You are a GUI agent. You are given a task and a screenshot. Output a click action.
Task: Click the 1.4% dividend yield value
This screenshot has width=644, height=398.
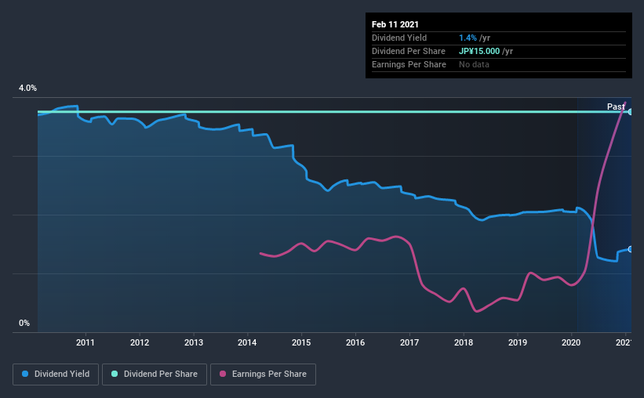coord(468,38)
